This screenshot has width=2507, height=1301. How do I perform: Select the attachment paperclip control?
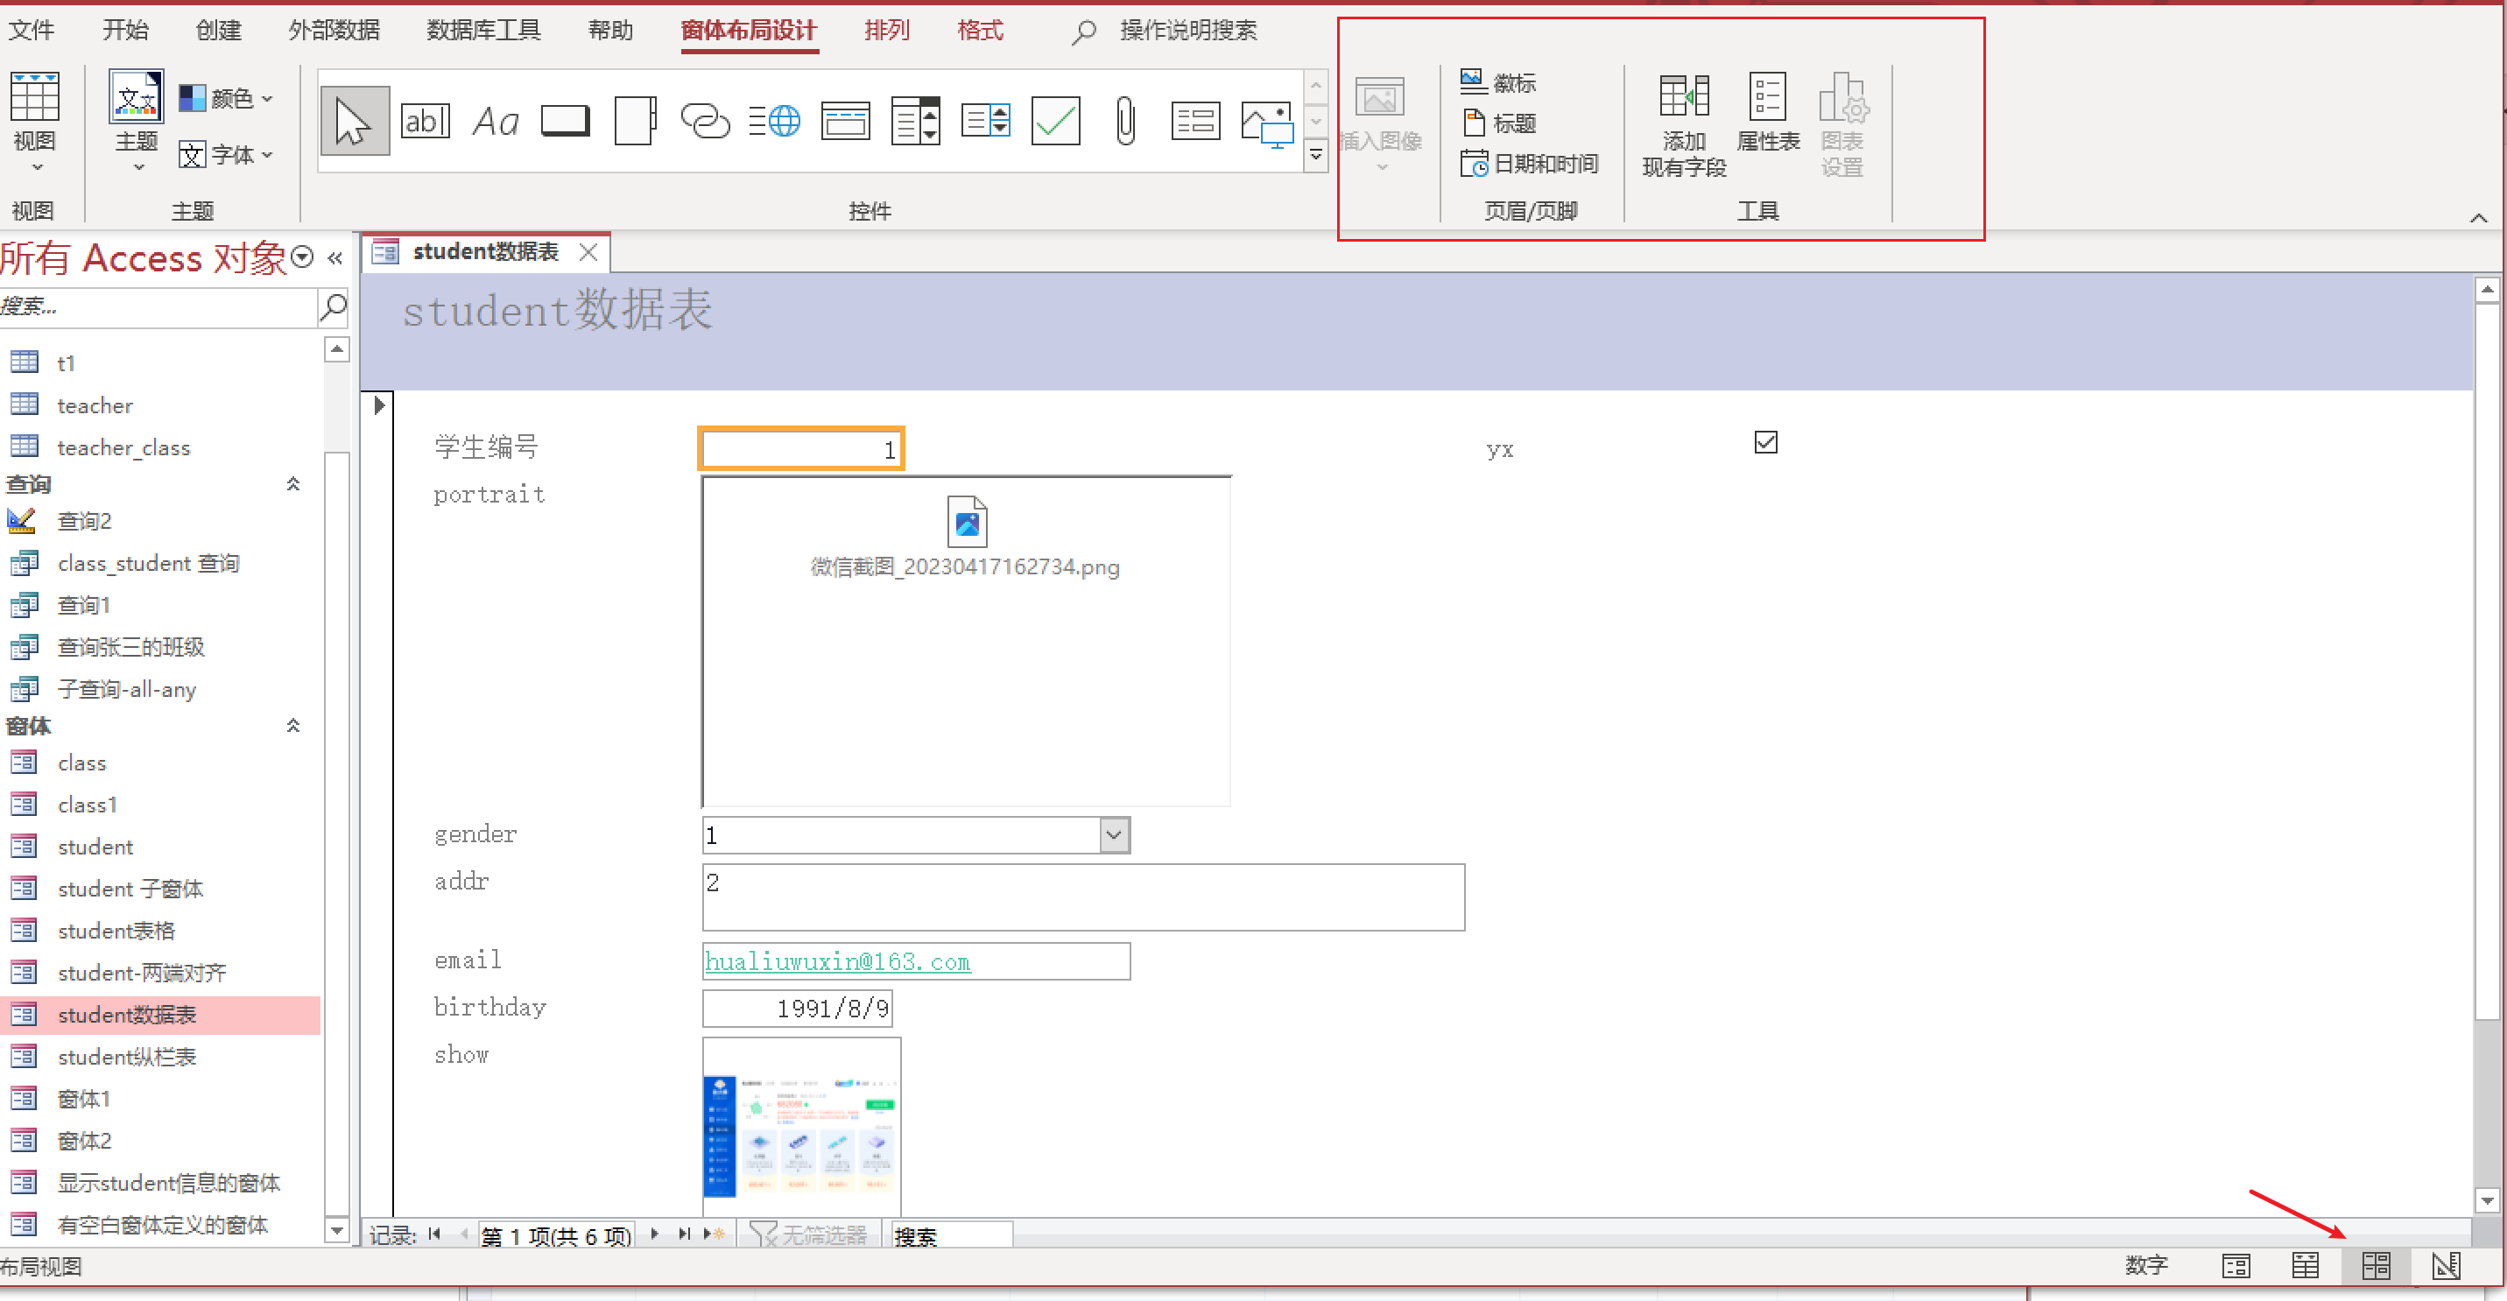[x=1125, y=122]
